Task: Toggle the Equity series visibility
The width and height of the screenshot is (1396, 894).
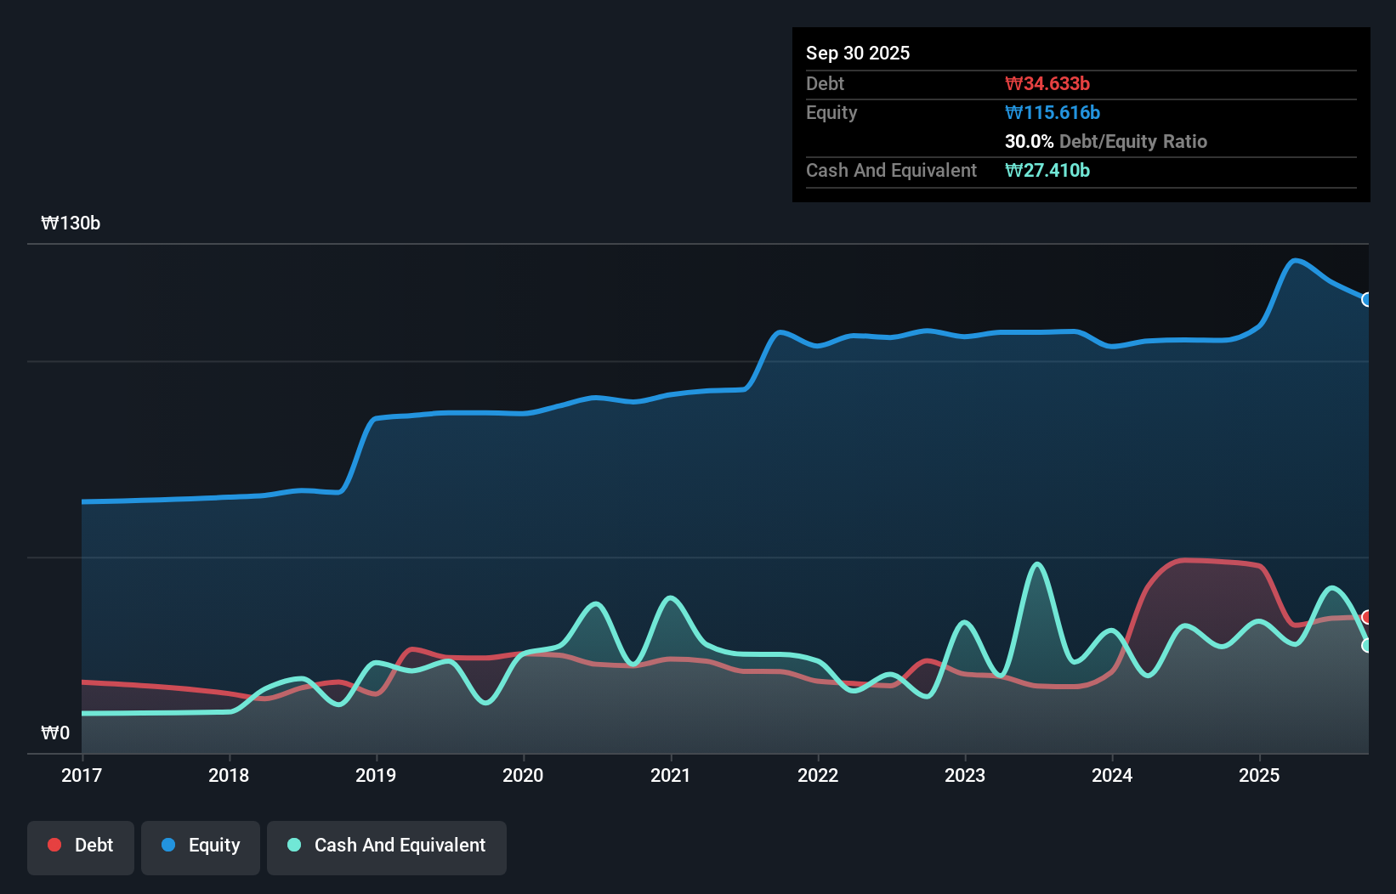Action: click(x=200, y=846)
